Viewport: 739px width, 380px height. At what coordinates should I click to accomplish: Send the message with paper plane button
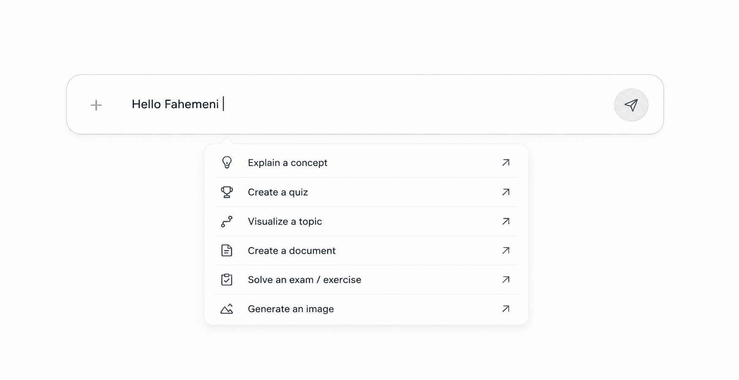pyautogui.click(x=631, y=105)
